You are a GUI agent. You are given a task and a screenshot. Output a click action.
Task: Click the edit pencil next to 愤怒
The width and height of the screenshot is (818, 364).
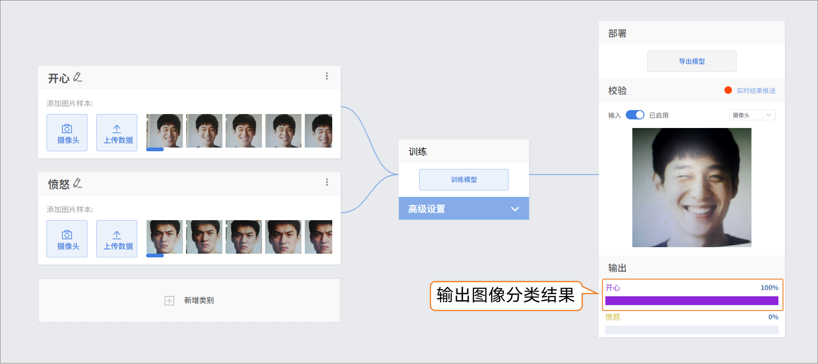click(78, 183)
